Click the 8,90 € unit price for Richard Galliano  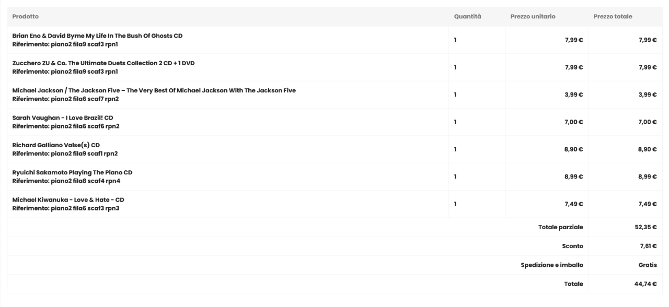574,149
